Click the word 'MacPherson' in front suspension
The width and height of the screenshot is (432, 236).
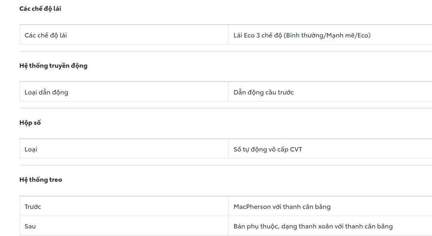coord(252,207)
